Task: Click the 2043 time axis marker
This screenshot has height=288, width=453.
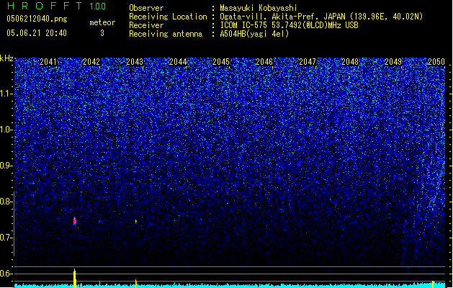Action: [135, 62]
